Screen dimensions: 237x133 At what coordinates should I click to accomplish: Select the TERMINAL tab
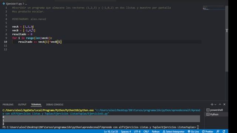(36, 105)
